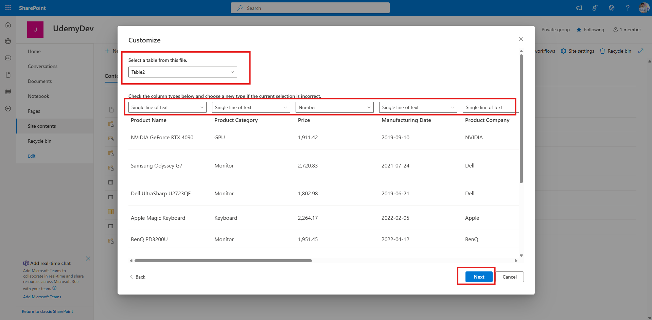Screen dimensions: 652x320
Task: Open Notebook in the site navigation
Action: pyautogui.click(x=38, y=96)
